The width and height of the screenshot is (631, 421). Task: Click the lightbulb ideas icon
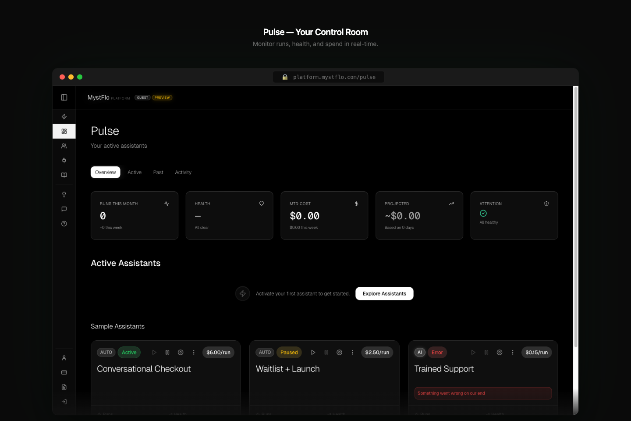tap(64, 194)
